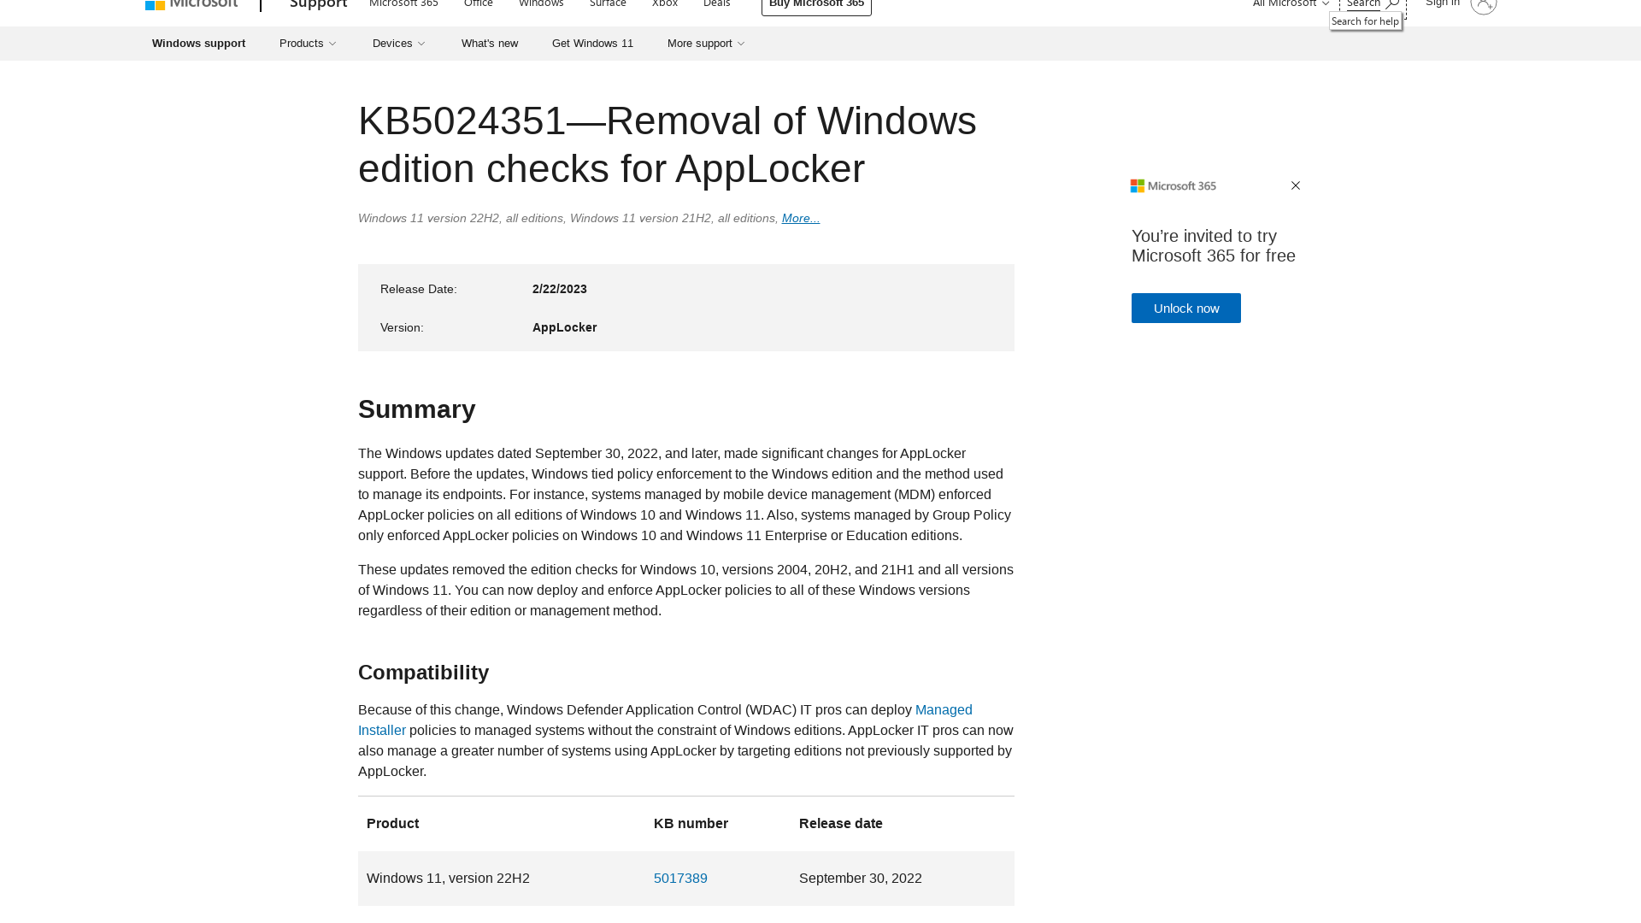Expand the More support dropdown menu
Viewport: 1641px width, 923px height.
point(703,43)
